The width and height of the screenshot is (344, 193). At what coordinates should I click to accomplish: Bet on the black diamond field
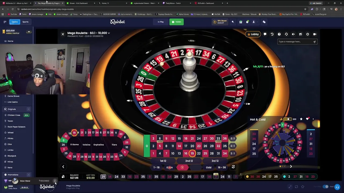(x=195, y=168)
